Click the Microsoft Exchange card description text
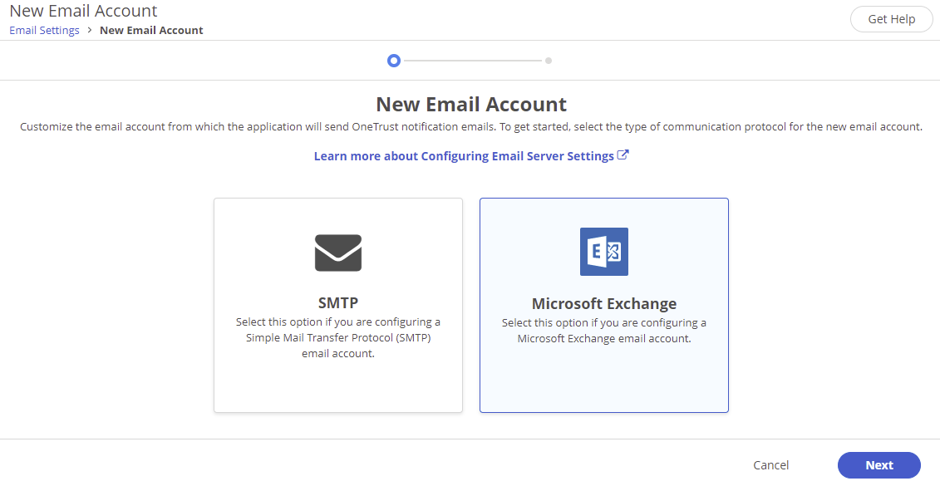Image resolution: width=940 pixels, height=486 pixels. [603, 331]
